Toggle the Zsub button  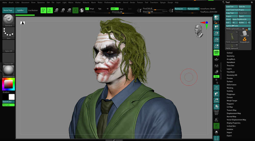coord(121,9)
